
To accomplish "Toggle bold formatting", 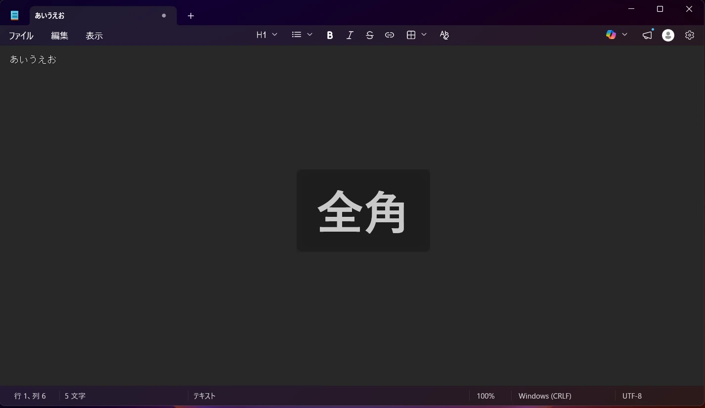I will (x=330, y=35).
